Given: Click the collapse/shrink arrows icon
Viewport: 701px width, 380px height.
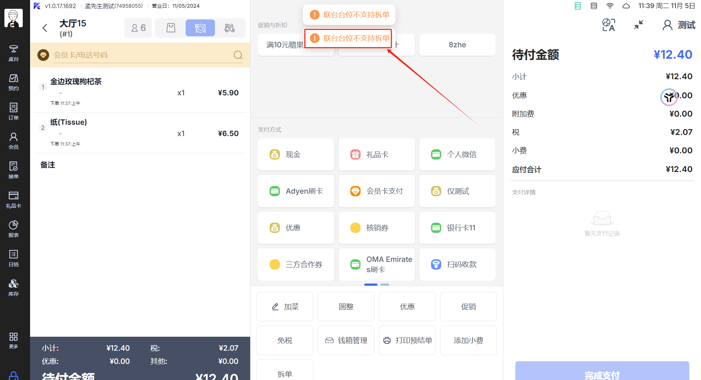Looking at the screenshot, I should [x=639, y=25].
